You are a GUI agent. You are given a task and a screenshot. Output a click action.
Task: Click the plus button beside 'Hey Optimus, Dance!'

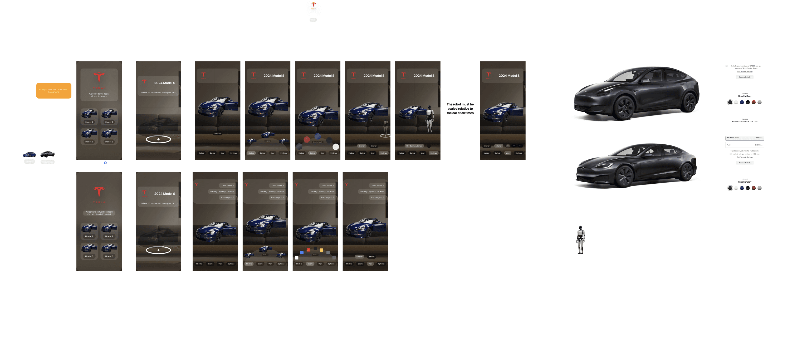coord(429,146)
